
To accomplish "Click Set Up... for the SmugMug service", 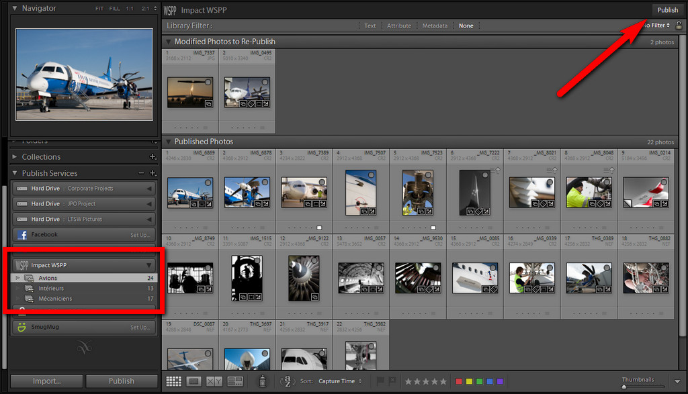I will [140, 328].
